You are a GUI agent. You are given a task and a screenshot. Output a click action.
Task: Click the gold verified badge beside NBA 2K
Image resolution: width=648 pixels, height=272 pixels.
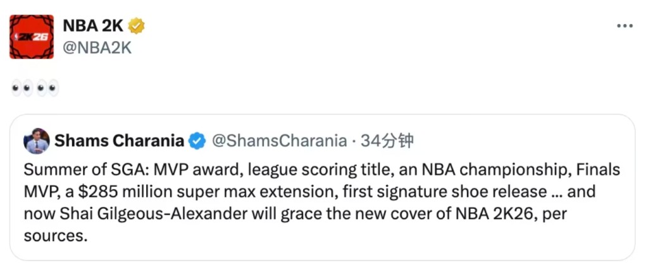137,26
